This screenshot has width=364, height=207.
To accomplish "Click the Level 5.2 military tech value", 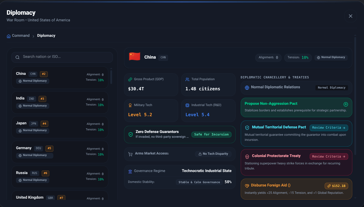I will pos(140,115).
